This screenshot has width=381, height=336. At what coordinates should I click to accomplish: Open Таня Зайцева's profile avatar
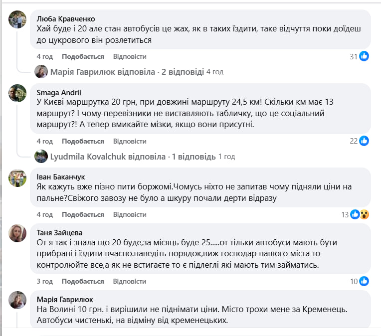[18, 233]
